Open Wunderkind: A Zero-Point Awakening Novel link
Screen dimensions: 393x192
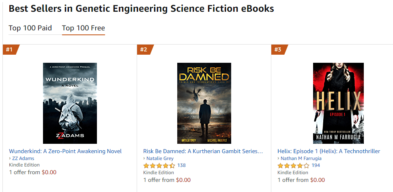pos(65,151)
